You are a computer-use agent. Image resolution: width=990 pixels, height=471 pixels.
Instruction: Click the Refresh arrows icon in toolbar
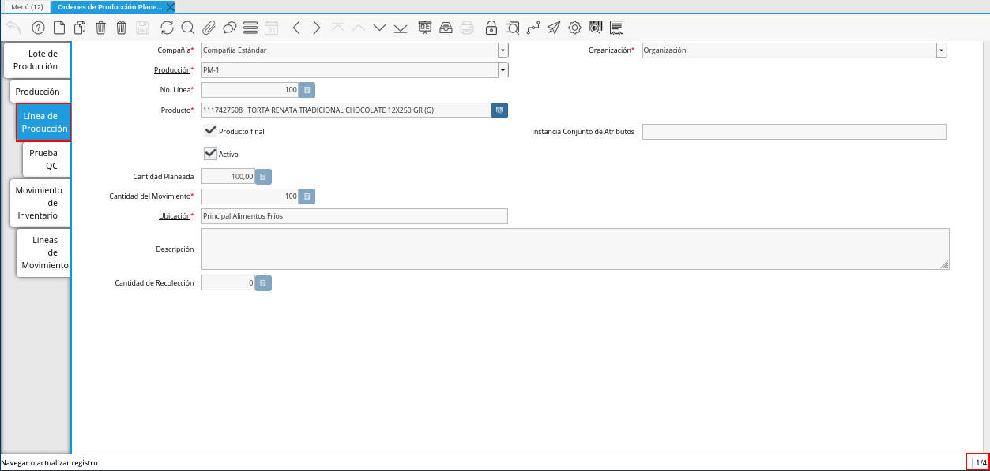[167, 28]
